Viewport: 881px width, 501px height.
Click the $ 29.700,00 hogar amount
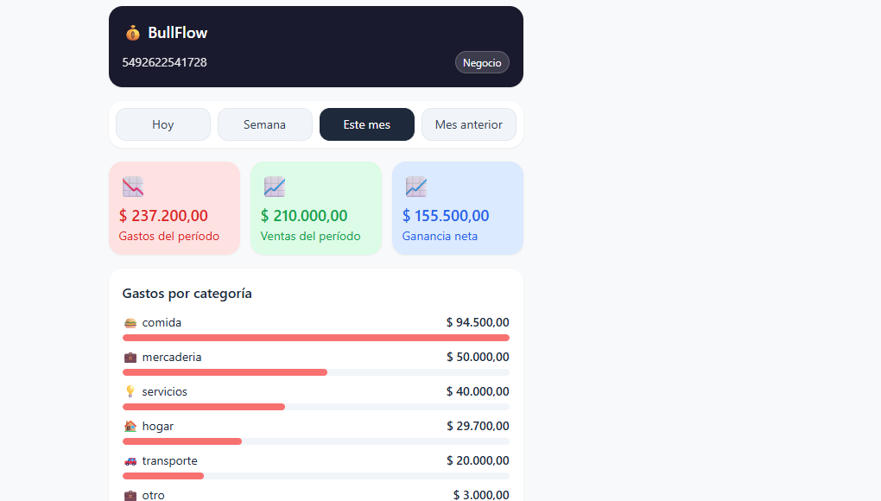(478, 427)
